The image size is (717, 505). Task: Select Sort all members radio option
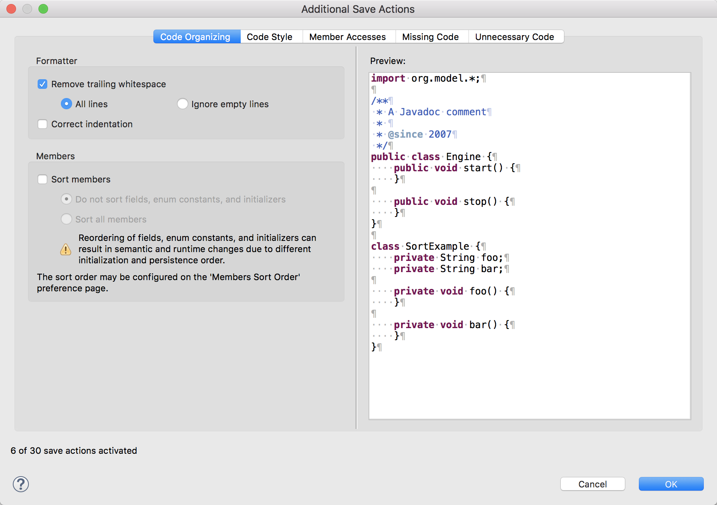(66, 219)
